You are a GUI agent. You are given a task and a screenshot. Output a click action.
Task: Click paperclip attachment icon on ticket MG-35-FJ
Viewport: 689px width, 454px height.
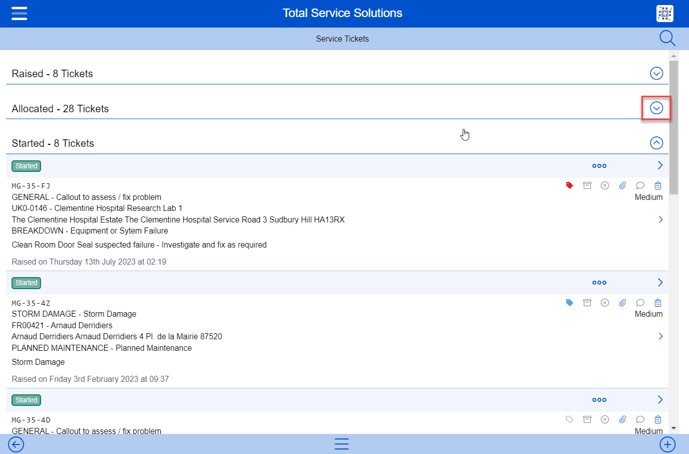pyautogui.click(x=622, y=185)
